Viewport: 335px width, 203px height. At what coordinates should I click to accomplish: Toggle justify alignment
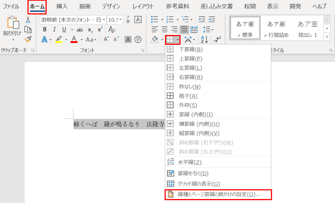[x=184, y=29]
